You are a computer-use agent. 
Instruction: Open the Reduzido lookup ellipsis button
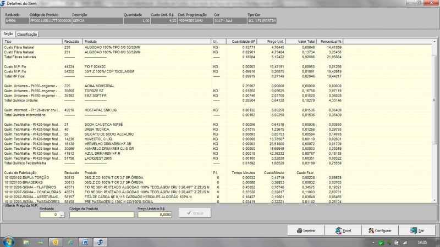(62, 215)
